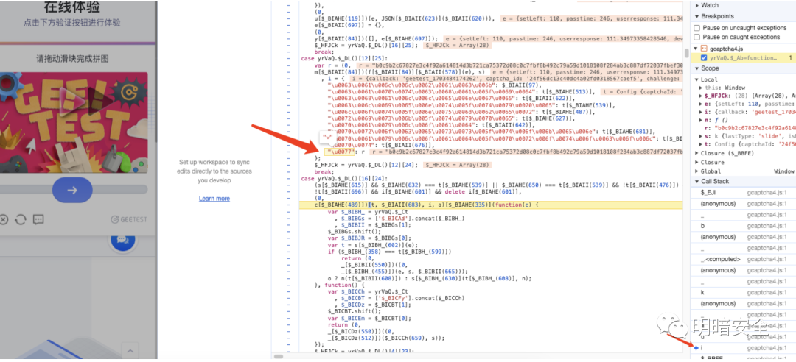Select the current 'i' call stack frame

743,348
